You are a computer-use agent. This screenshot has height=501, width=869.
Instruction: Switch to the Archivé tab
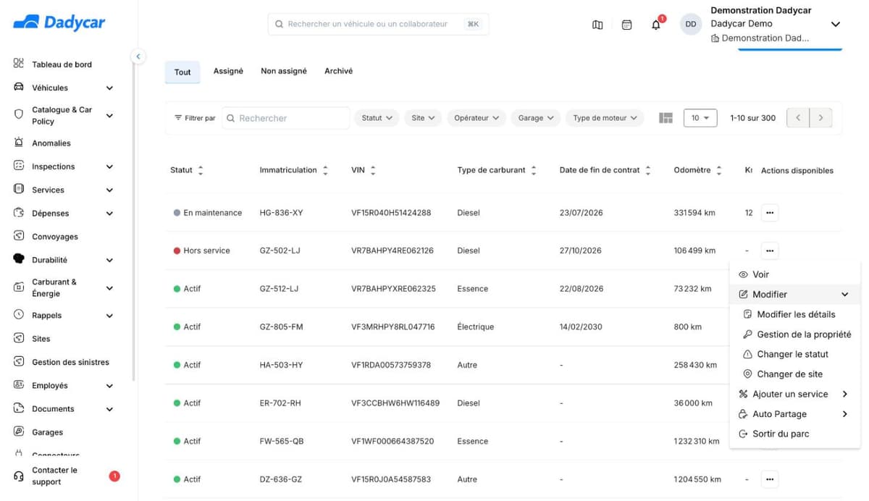(339, 71)
